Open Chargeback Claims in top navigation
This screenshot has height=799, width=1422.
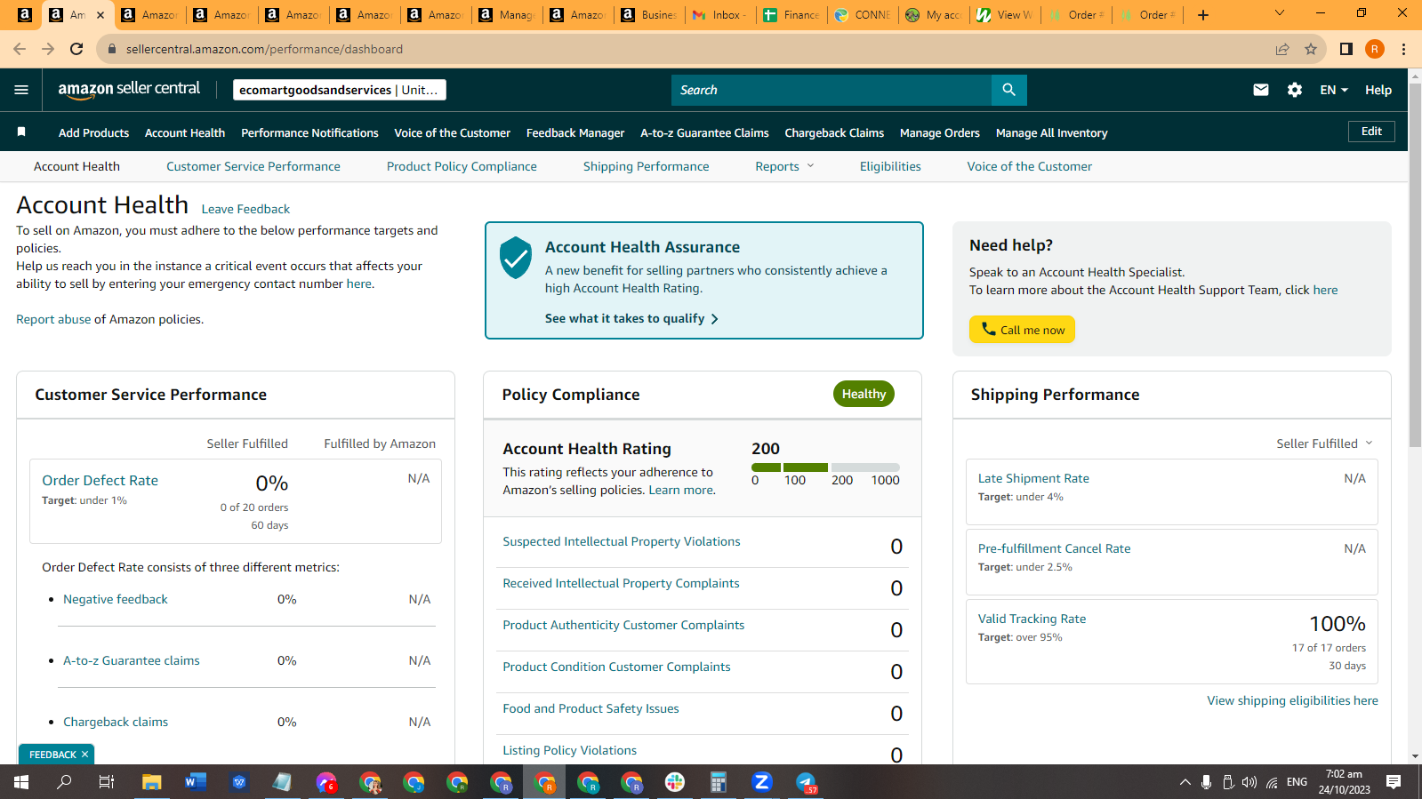pos(834,132)
